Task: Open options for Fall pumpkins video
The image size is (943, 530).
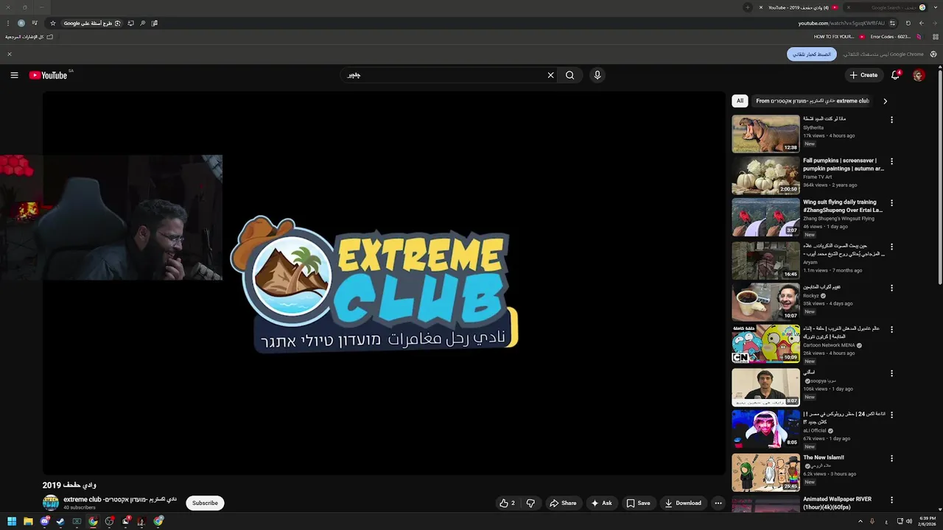Action: tap(891, 161)
